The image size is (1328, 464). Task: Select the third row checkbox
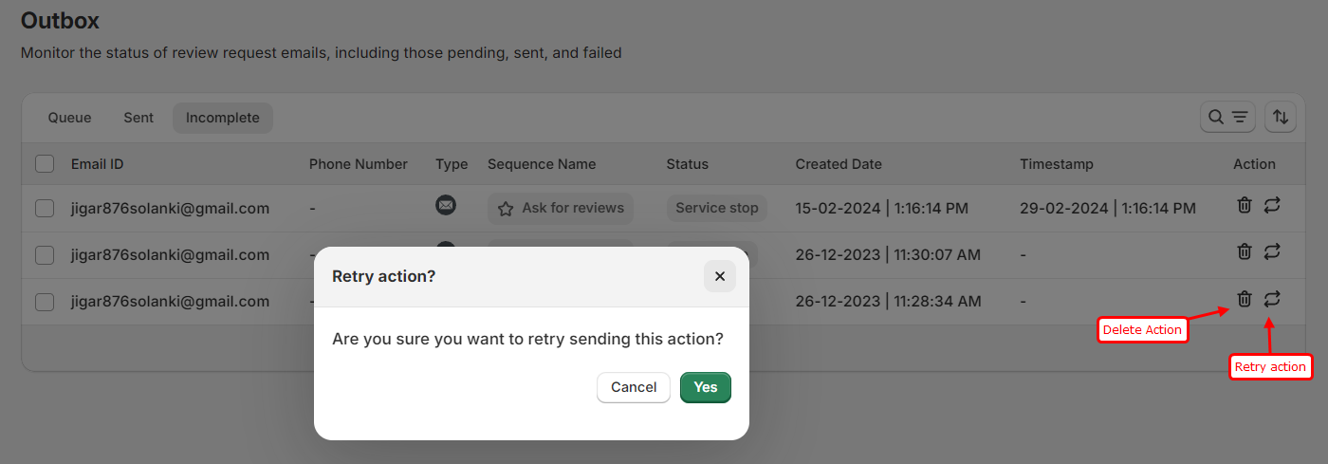[x=45, y=302]
